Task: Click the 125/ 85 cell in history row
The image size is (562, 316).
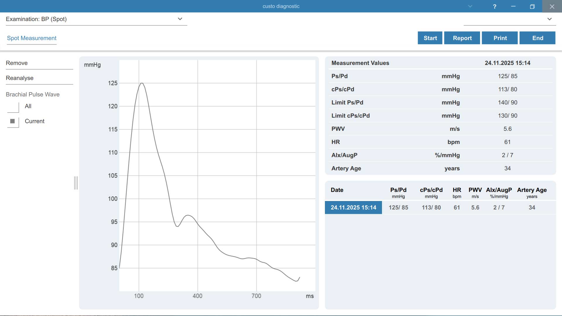Action: coord(398,207)
